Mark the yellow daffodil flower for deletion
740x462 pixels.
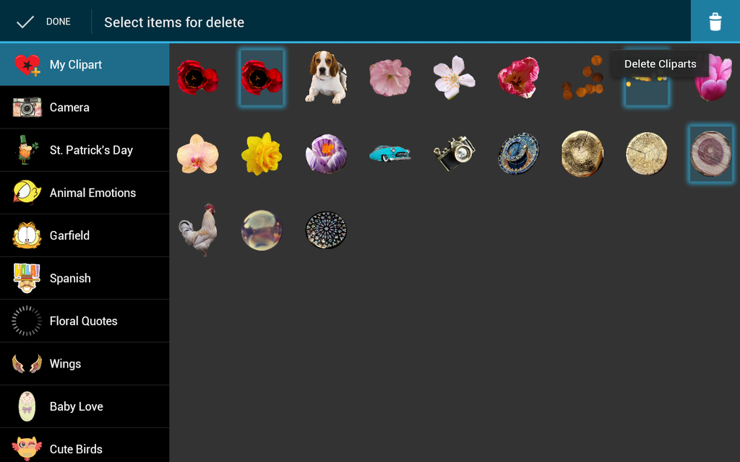click(262, 154)
